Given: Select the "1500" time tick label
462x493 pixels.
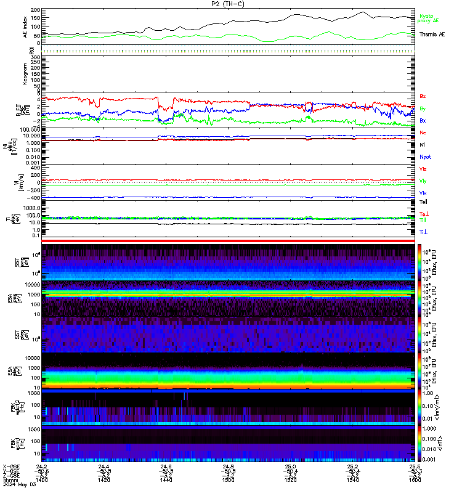Looking at the screenshot, I should pyautogui.click(x=228, y=480).
